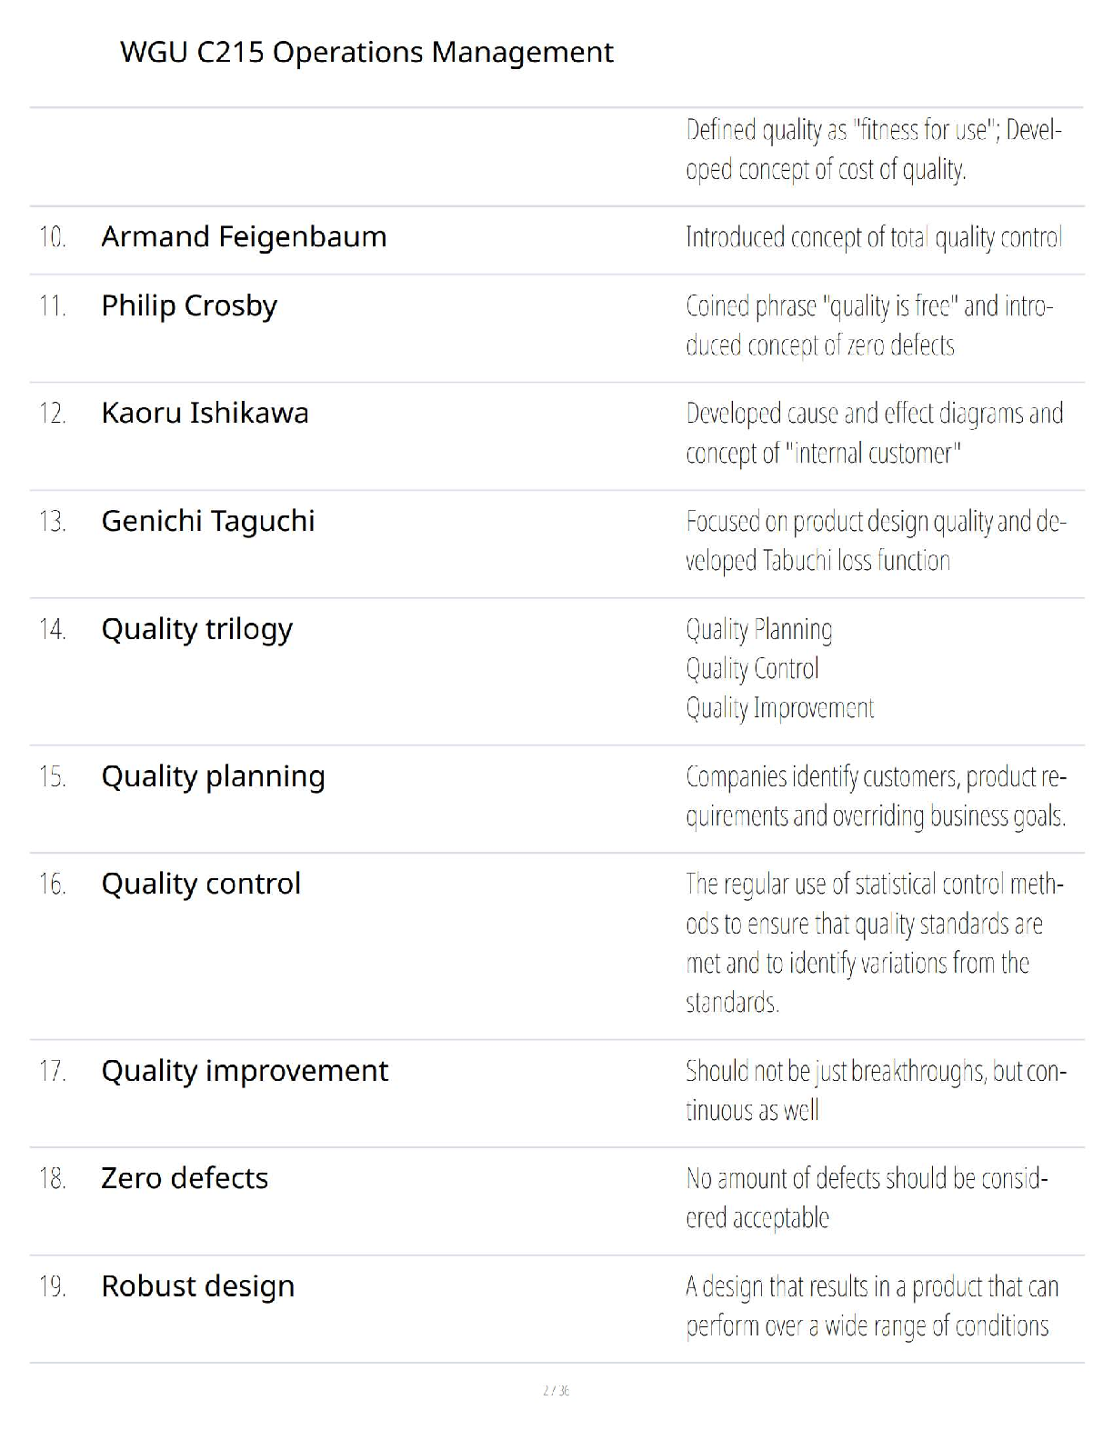Click the cause and effect diagrams definition
1113x1440 pixels.
point(875,433)
